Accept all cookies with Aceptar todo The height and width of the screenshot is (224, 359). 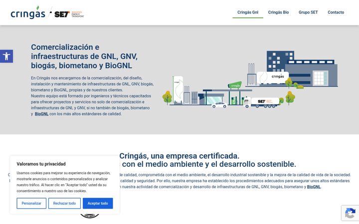click(x=98, y=203)
